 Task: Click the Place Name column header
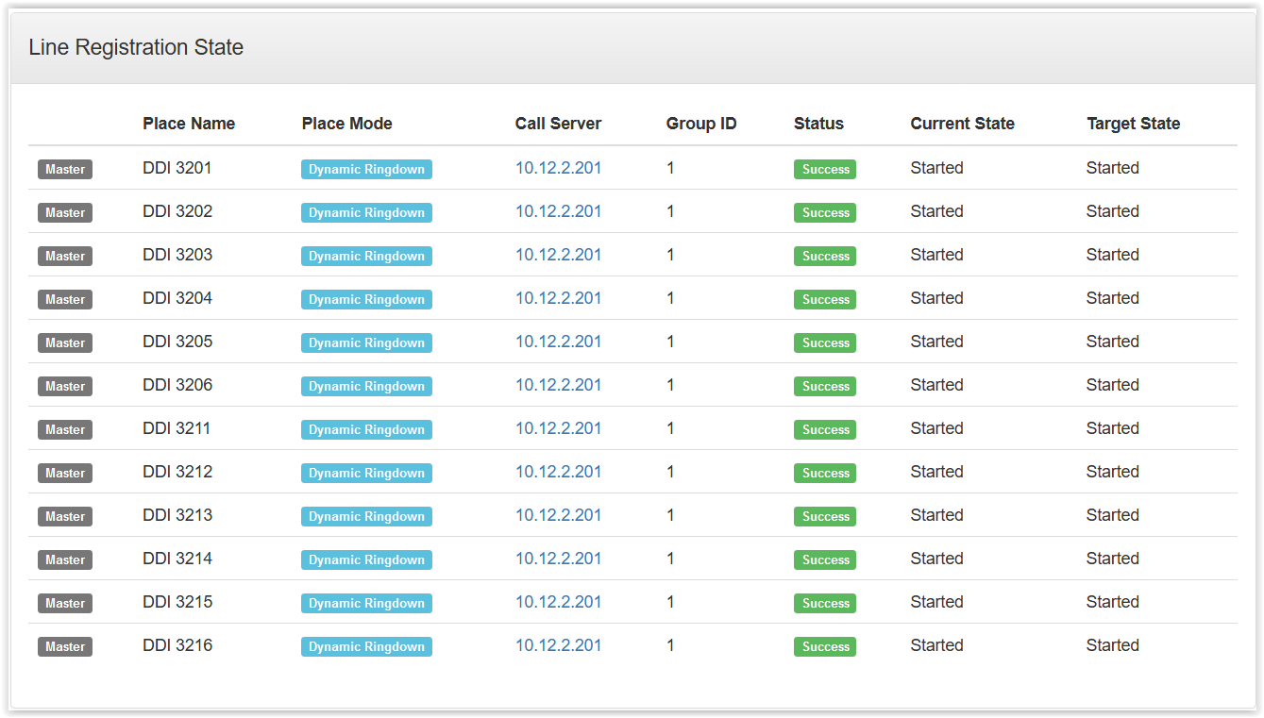tap(189, 124)
